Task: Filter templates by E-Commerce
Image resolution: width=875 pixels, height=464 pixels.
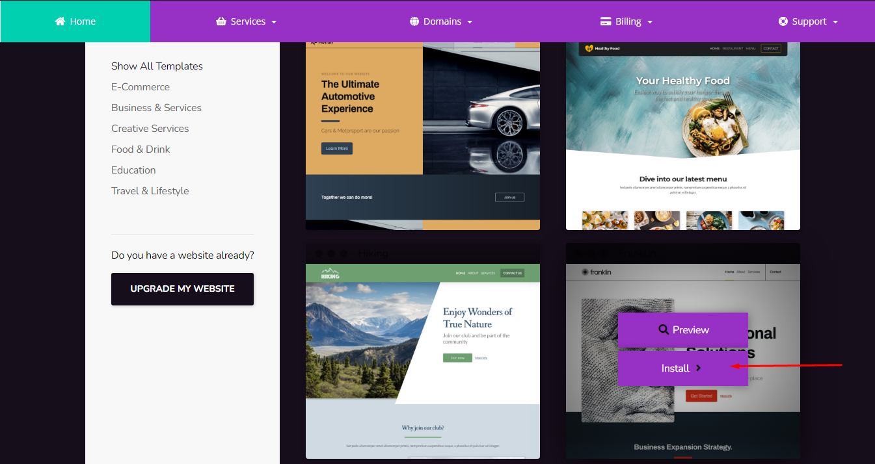Action: 141,87
